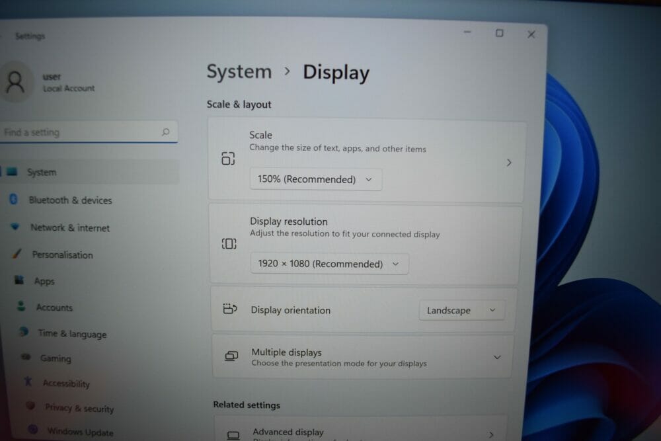The image size is (661, 441).
Task: Open Advanced display via its arrow
Action: tap(491, 434)
